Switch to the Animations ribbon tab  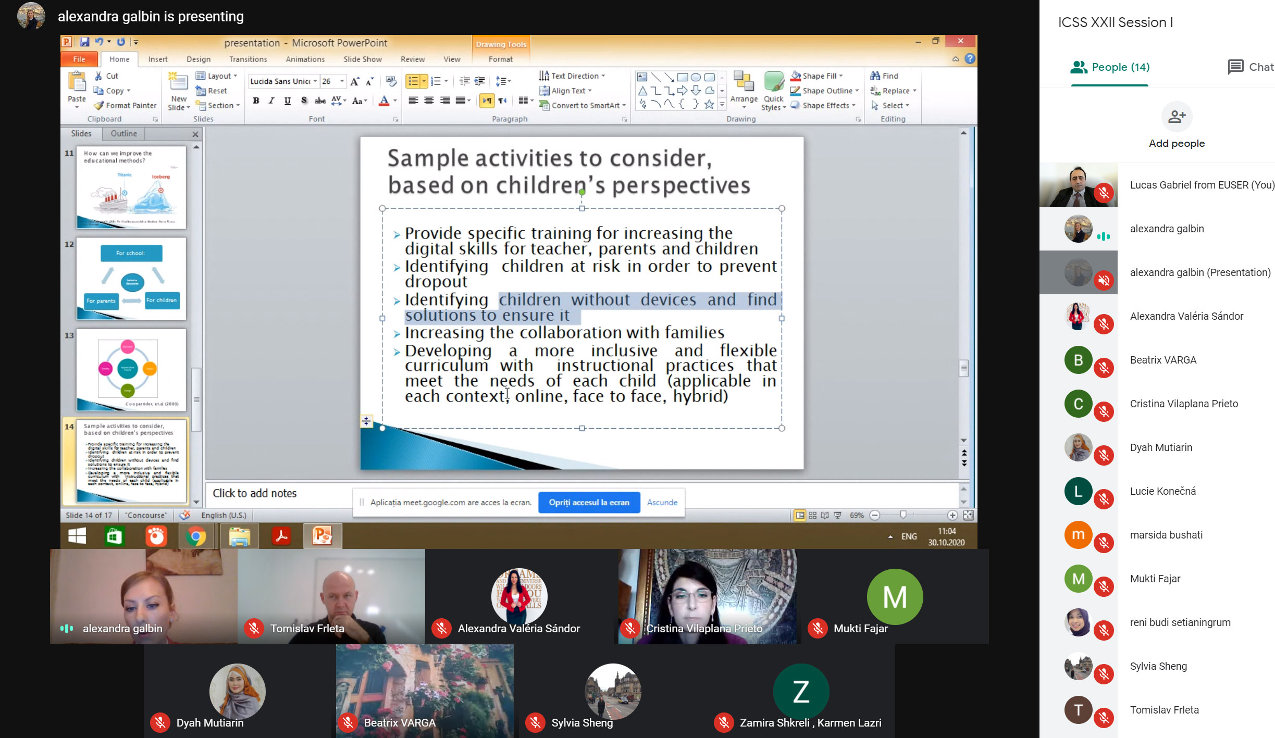coord(305,59)
